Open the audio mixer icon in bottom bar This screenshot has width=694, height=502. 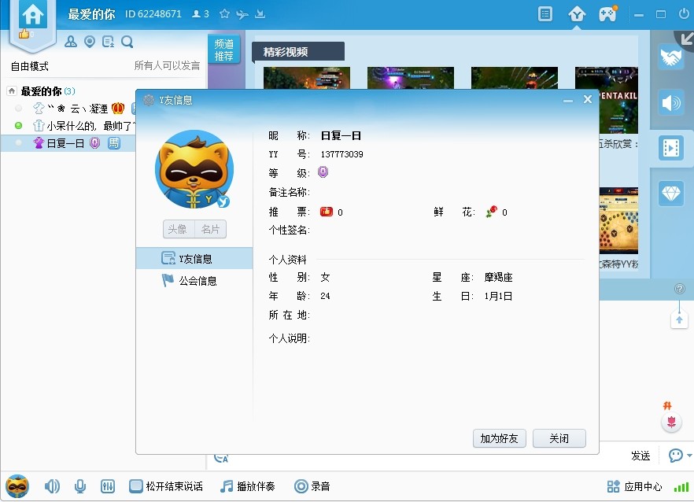(109, 486)
